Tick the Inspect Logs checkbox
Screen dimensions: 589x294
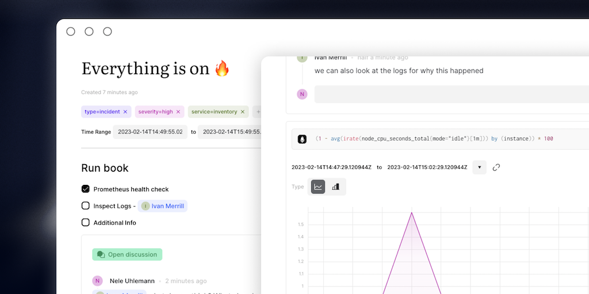point(86,206)
